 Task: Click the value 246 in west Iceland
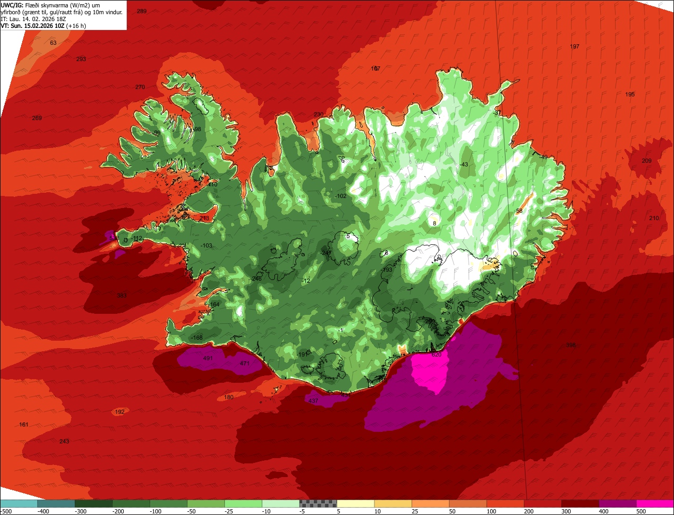[x=256, y=279]
